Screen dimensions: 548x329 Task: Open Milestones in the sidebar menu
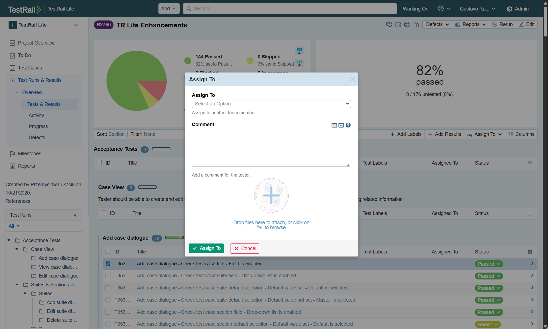point(29,154)
